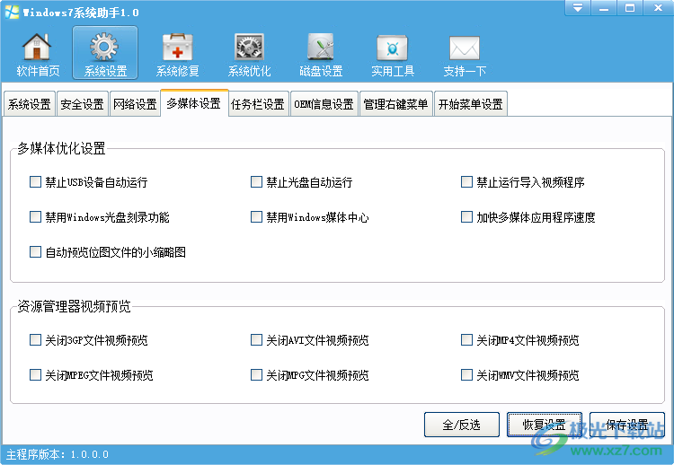Toggle 自动预览位图文件的小缩略图 checkbox
This screenshot has height=465, width=674.
coord(35,251)
